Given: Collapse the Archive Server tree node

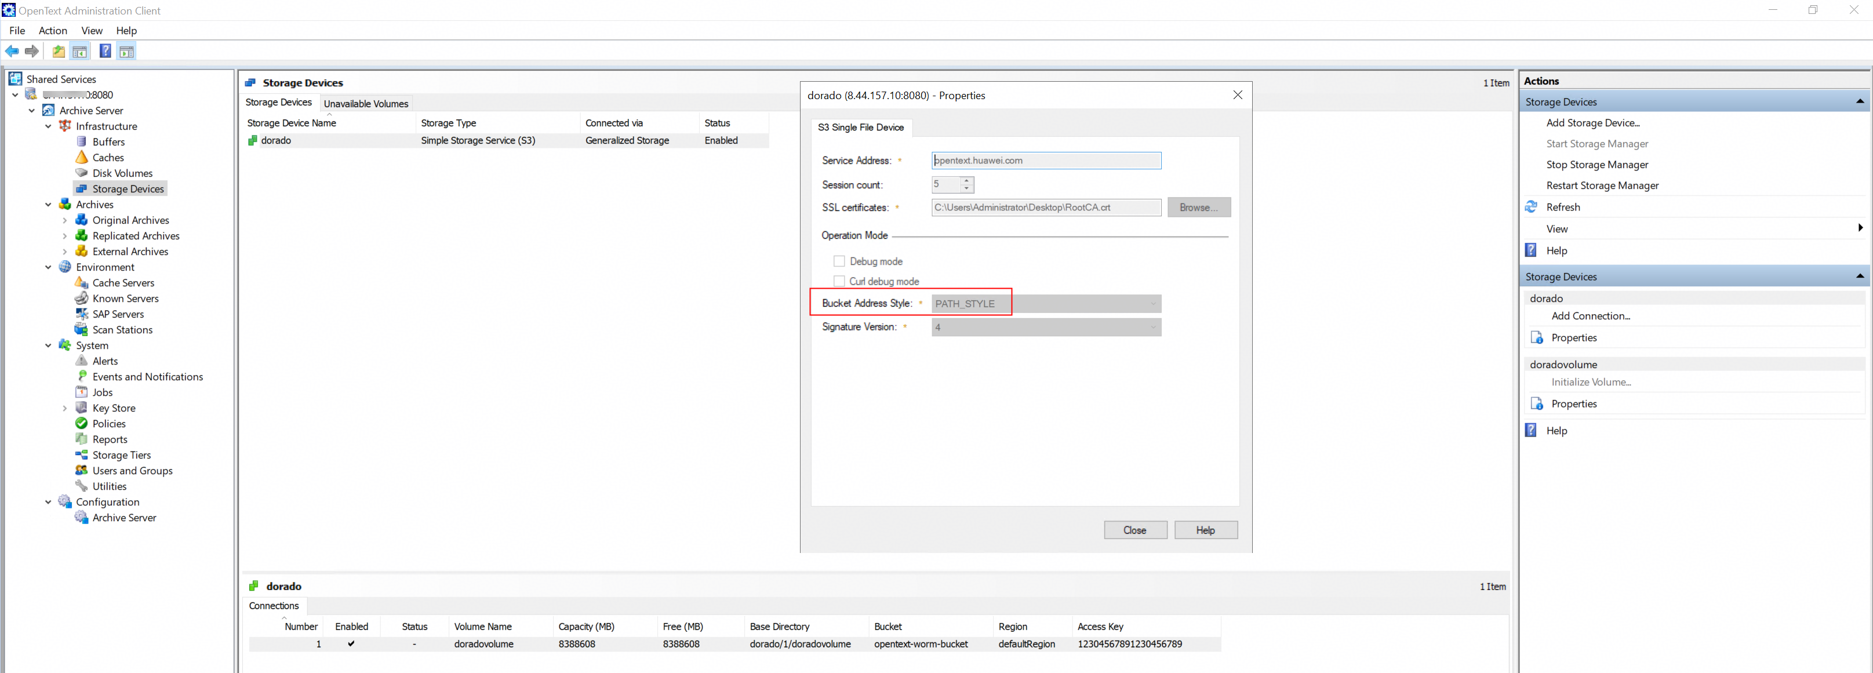Looking at the screenshot, I should [32, 111].
